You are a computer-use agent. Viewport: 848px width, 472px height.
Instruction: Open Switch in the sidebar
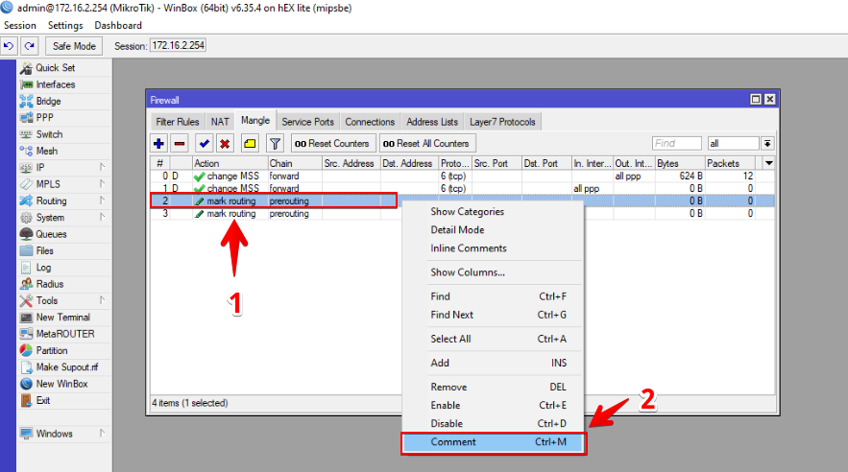click(x=49, y=134)
